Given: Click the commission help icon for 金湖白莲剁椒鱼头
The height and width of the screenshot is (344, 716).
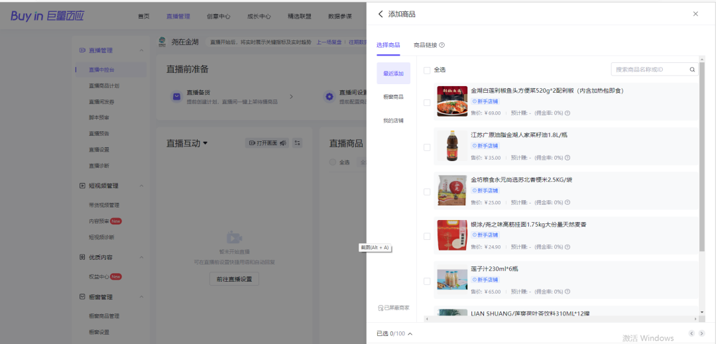Looking at the screenshot, I should tap(567, 113).
